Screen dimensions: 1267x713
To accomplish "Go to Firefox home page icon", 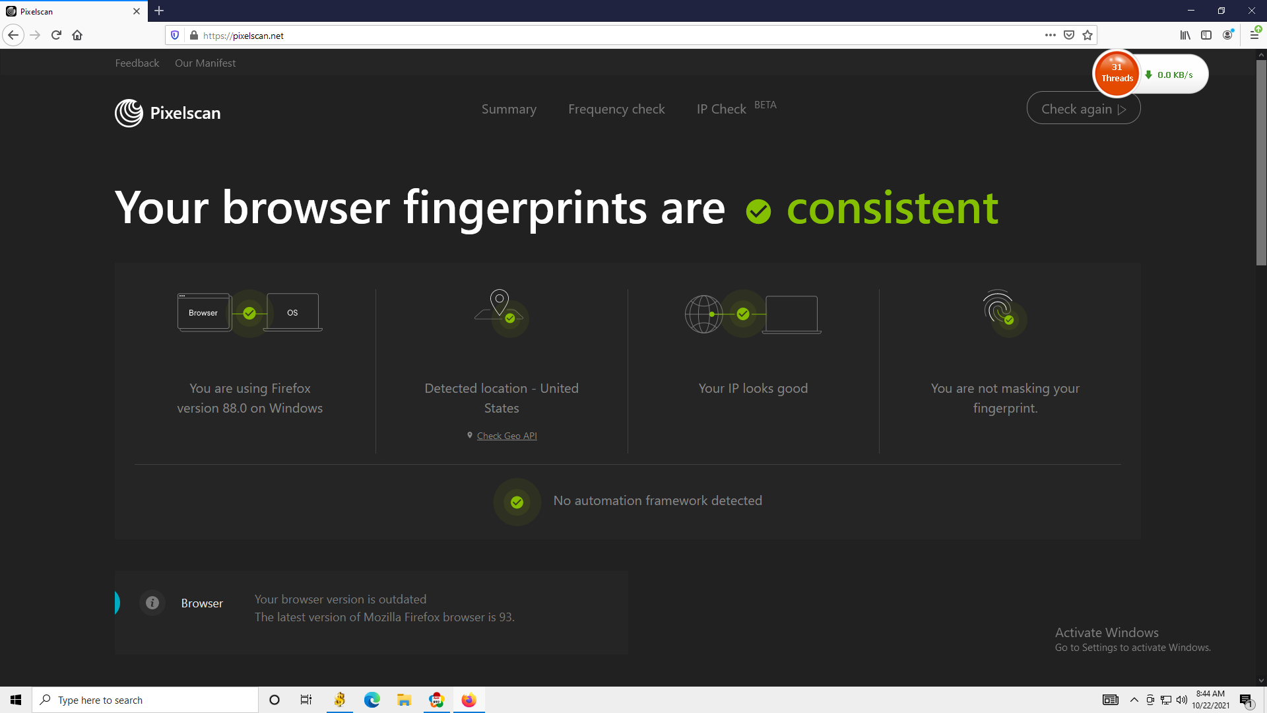I will [x=77, y=35].
